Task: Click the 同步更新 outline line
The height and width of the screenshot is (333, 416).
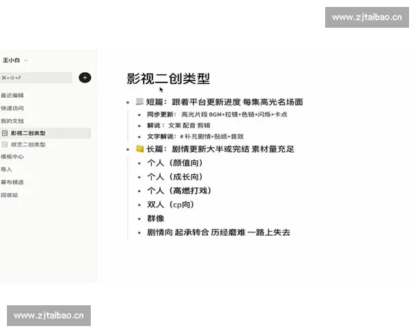Action: pyautogui.click(x=217, y=114)
